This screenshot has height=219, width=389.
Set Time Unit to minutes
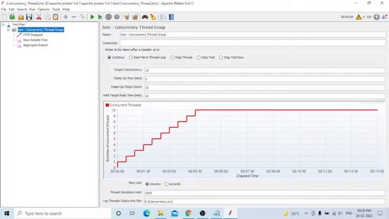coord(147,184)
